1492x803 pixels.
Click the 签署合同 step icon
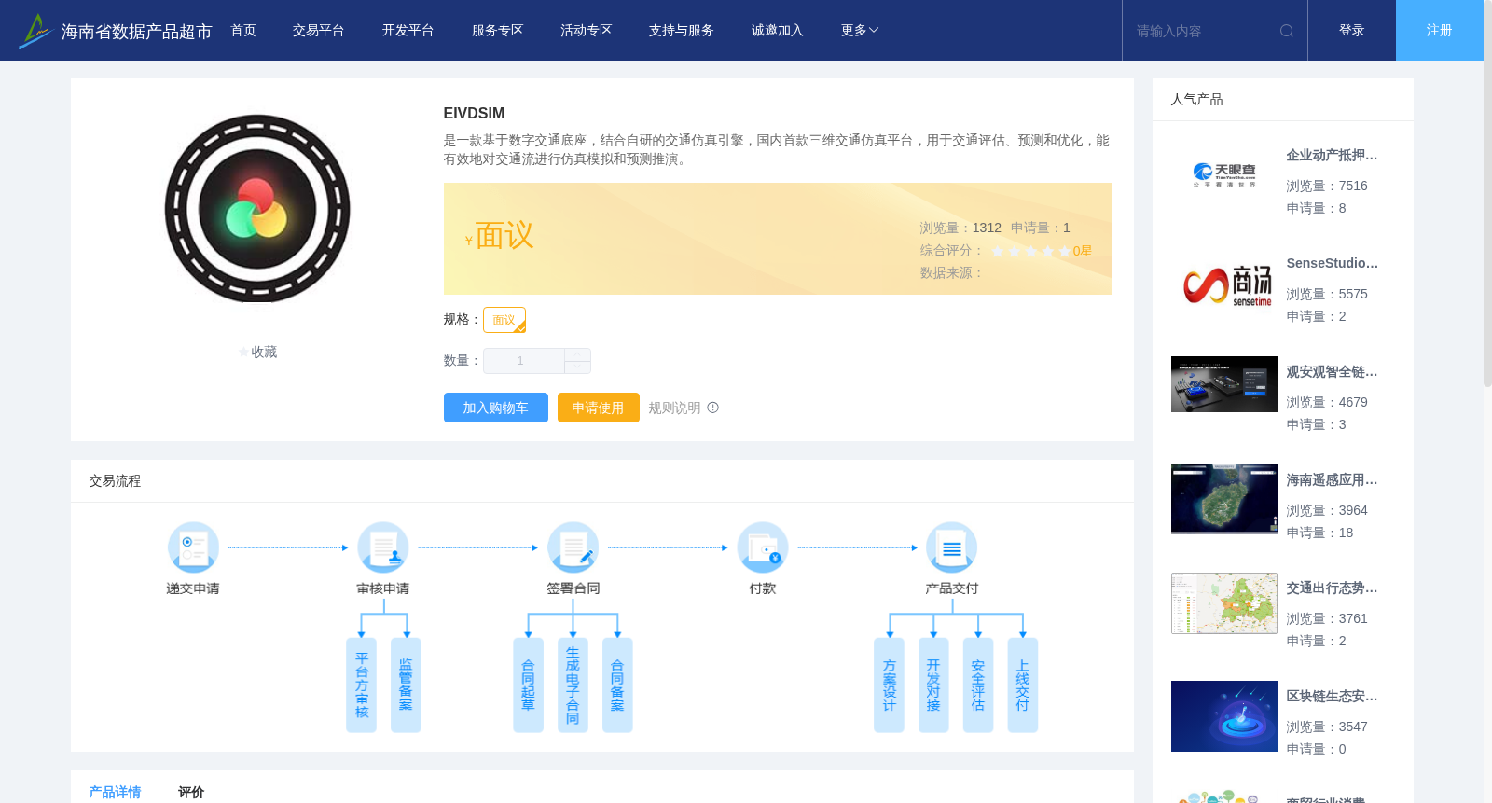coord(573,547)
